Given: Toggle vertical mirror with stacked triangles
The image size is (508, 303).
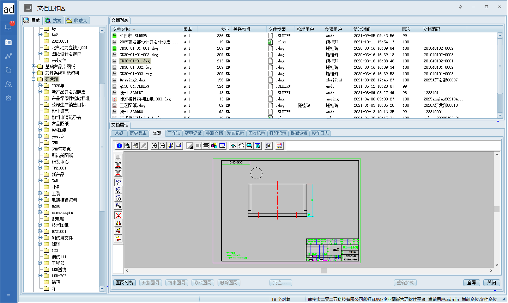Looking at the screenshot, I should (118, 231).
